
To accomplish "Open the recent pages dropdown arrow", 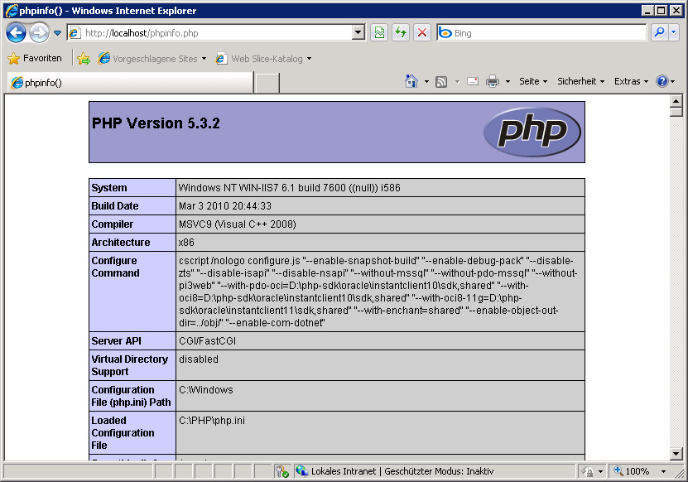I will point(57,33).
